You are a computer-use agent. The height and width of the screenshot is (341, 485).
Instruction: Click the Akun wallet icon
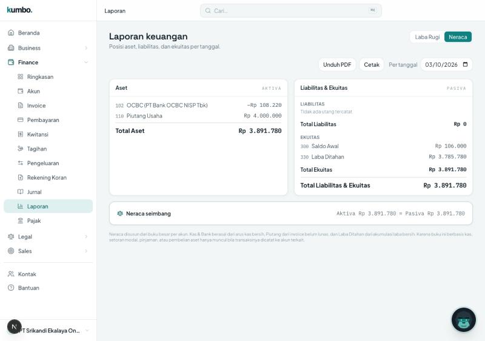(21, 91)
